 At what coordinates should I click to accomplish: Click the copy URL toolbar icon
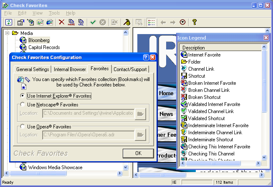tap(81, 22)
